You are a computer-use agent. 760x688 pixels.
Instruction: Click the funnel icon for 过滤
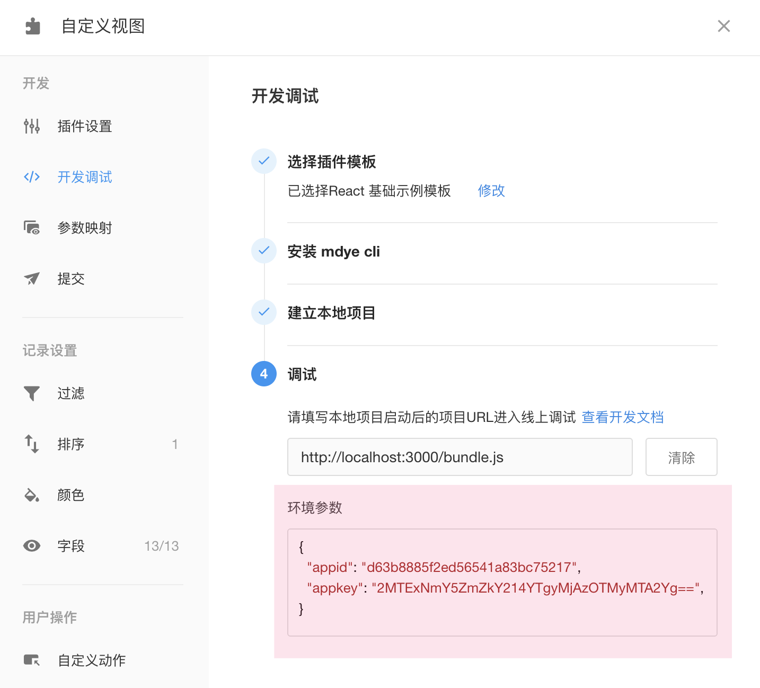click(x=32, y=393)
